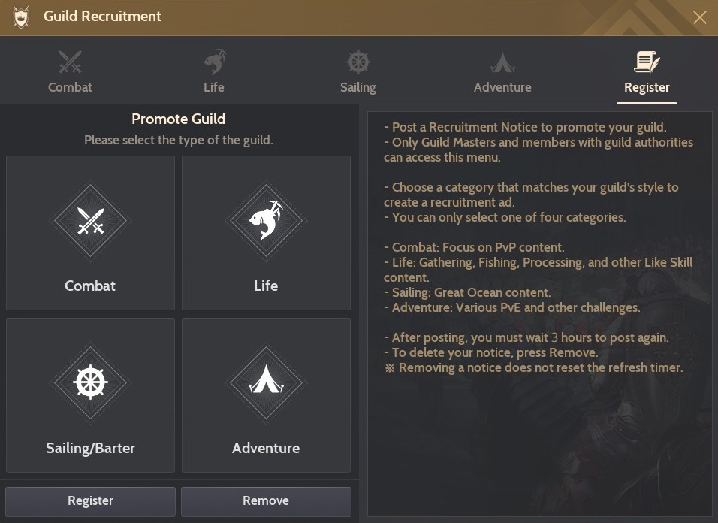Close the Guild Recruitment window
718x523 pixels.
click(x=700, y=17)
